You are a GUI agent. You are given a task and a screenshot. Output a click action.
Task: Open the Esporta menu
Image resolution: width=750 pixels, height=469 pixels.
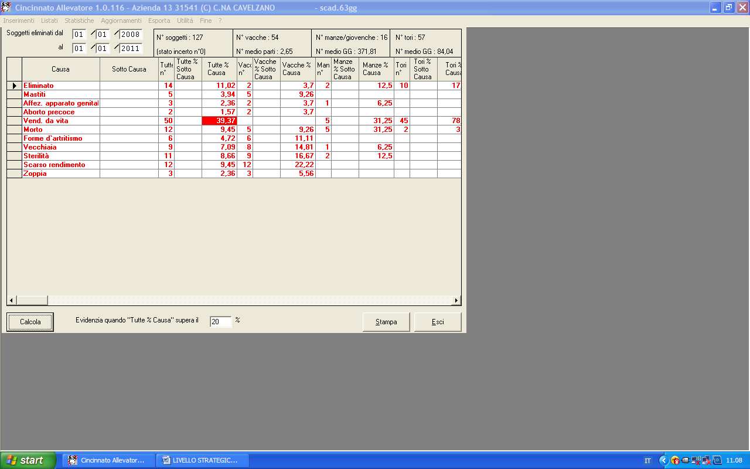tap(159, 21)
